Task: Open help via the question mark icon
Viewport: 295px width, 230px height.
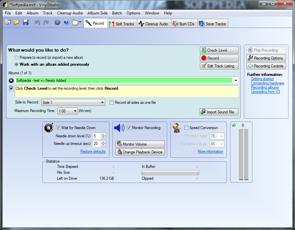Action: click(x=66, y=22)
